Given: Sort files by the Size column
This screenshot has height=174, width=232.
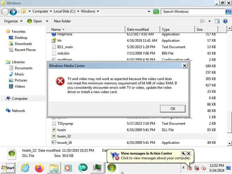Looking at the screenshot, I should point(206,30).
